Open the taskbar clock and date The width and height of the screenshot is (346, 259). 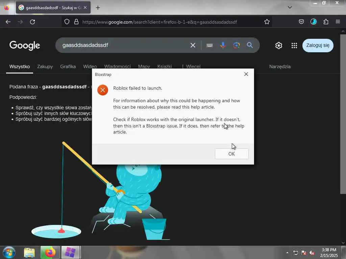329,253
